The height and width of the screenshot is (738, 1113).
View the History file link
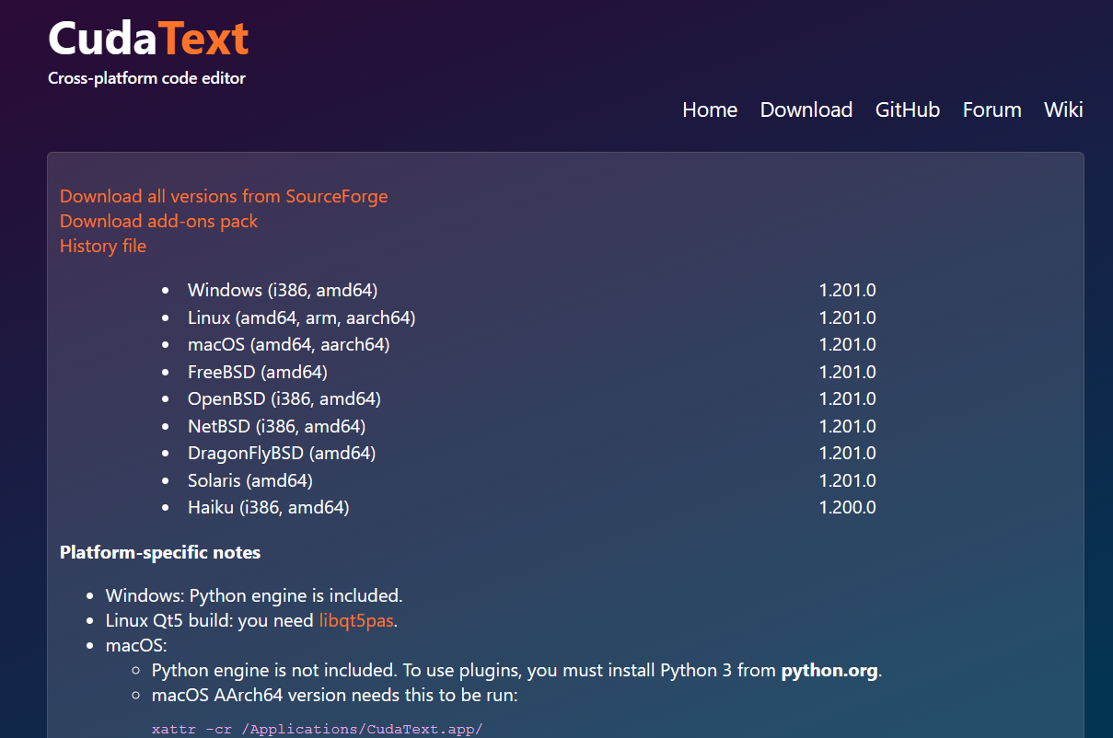(x=103, y=246)
